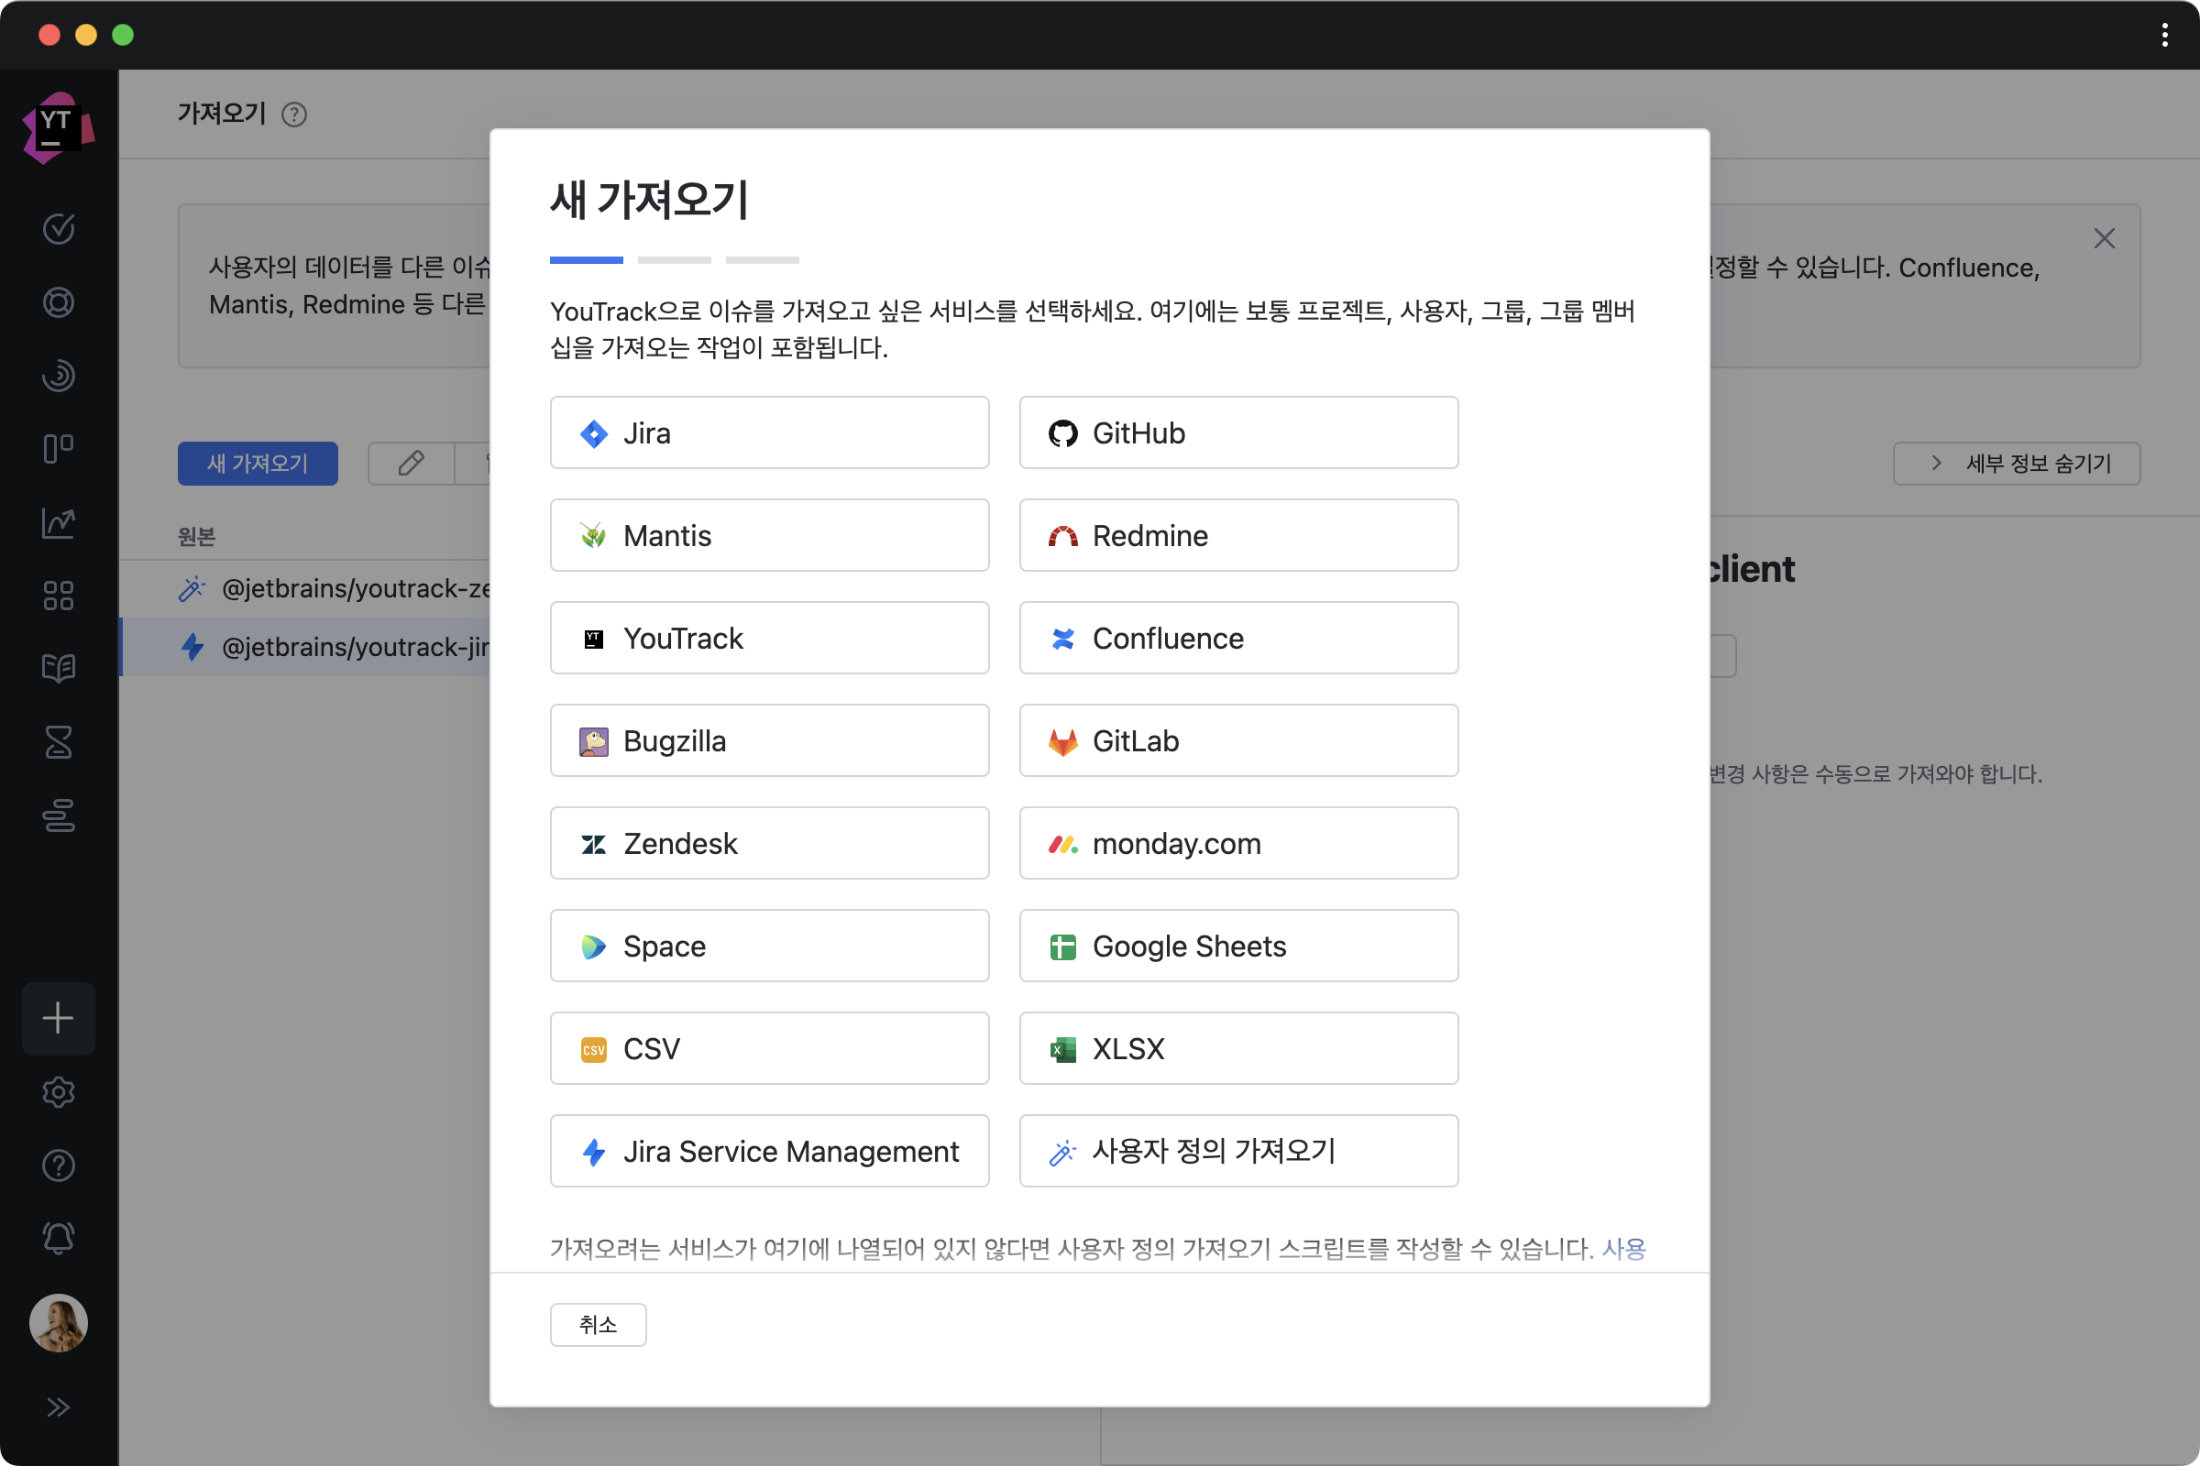
Task: Select Confluence as import source
Action: pyautogui.click(x=1239, y=638)
